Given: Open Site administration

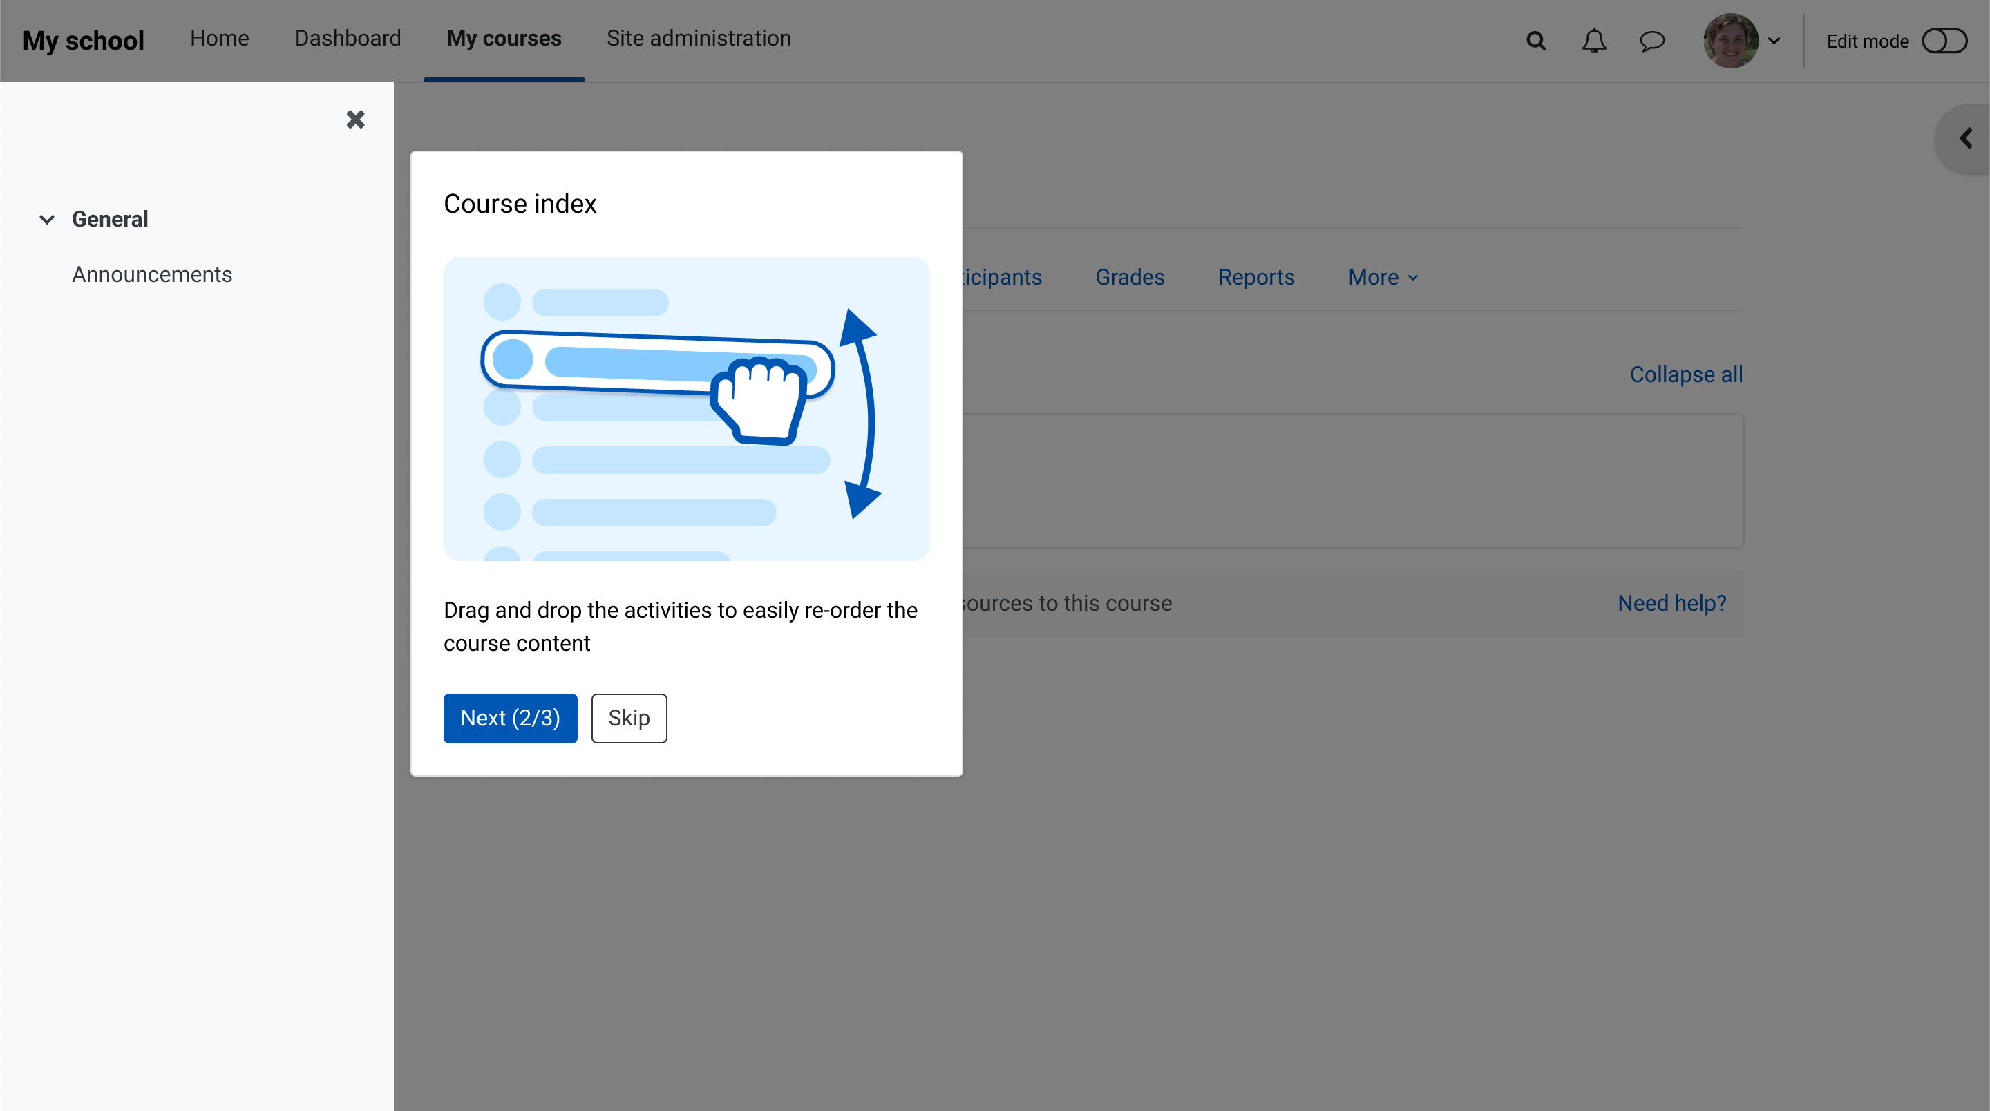Looking at the screenshot, I should tap(699, 39).
